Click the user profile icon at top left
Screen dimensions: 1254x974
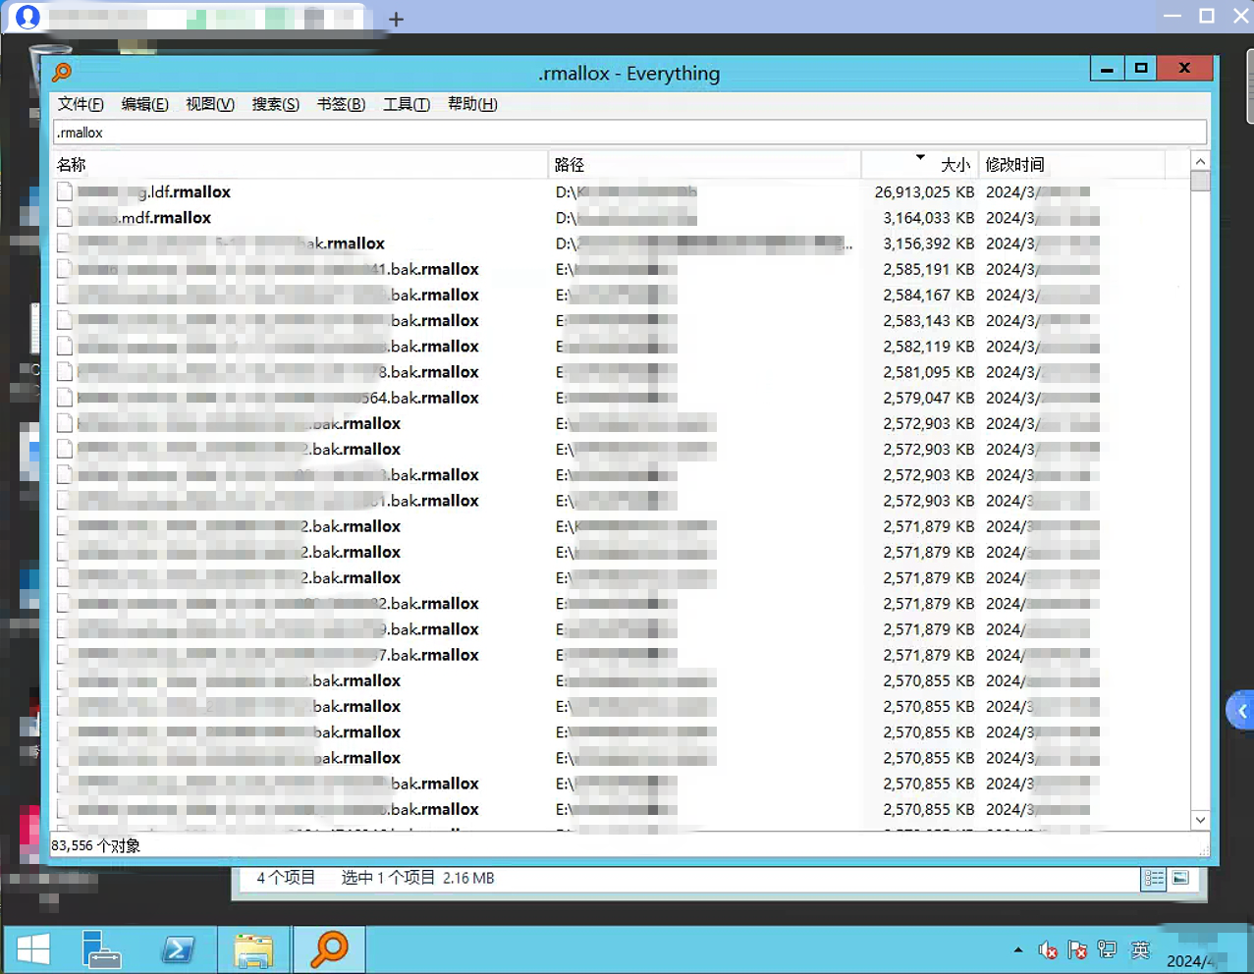pyautogui.click(x=27, y=17)
